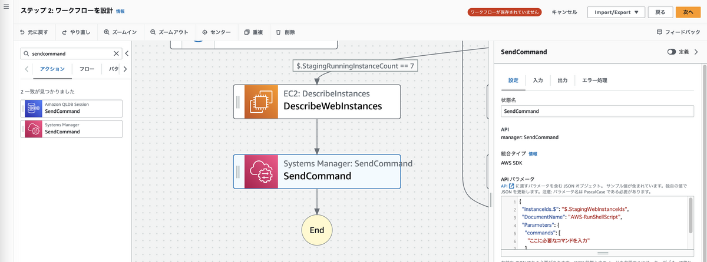
Task: Click in the sendcommand search field
Action: pos(71,53)
